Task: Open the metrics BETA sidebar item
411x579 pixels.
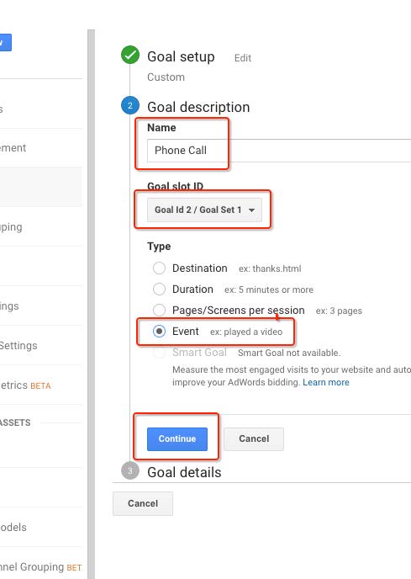Action: click(25, 385)
